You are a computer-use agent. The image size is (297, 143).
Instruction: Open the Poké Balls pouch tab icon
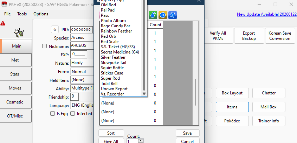pos(162,15)
